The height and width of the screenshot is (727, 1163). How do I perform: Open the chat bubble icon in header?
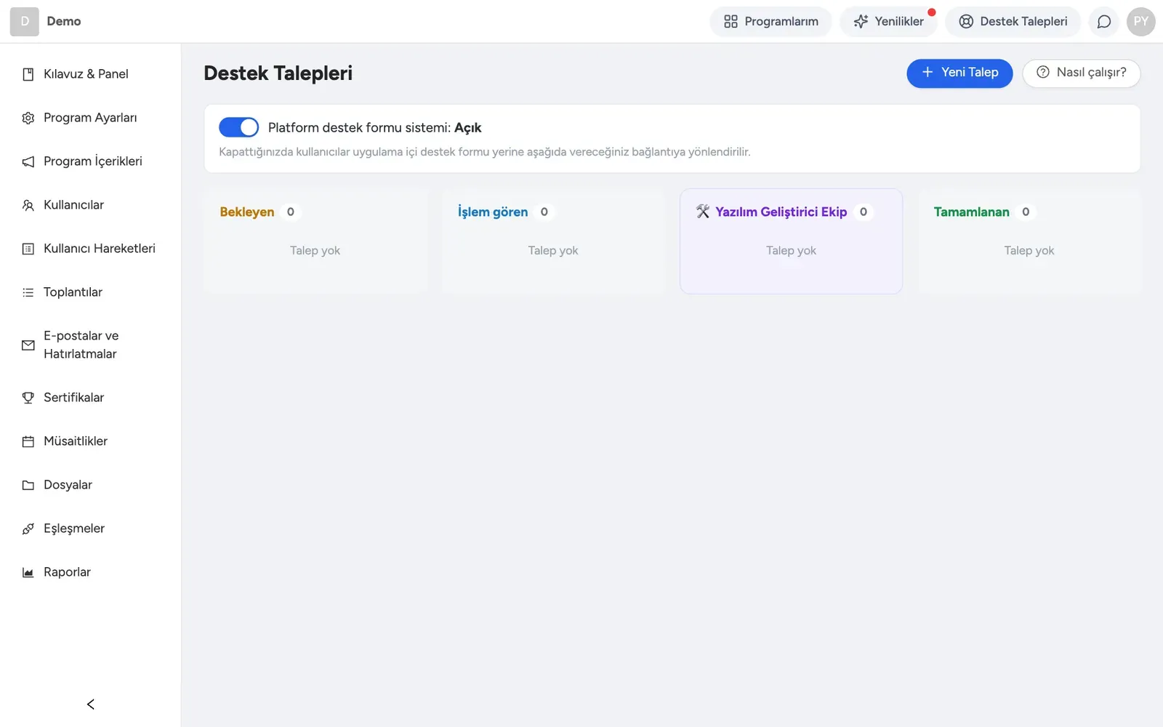1104,22
